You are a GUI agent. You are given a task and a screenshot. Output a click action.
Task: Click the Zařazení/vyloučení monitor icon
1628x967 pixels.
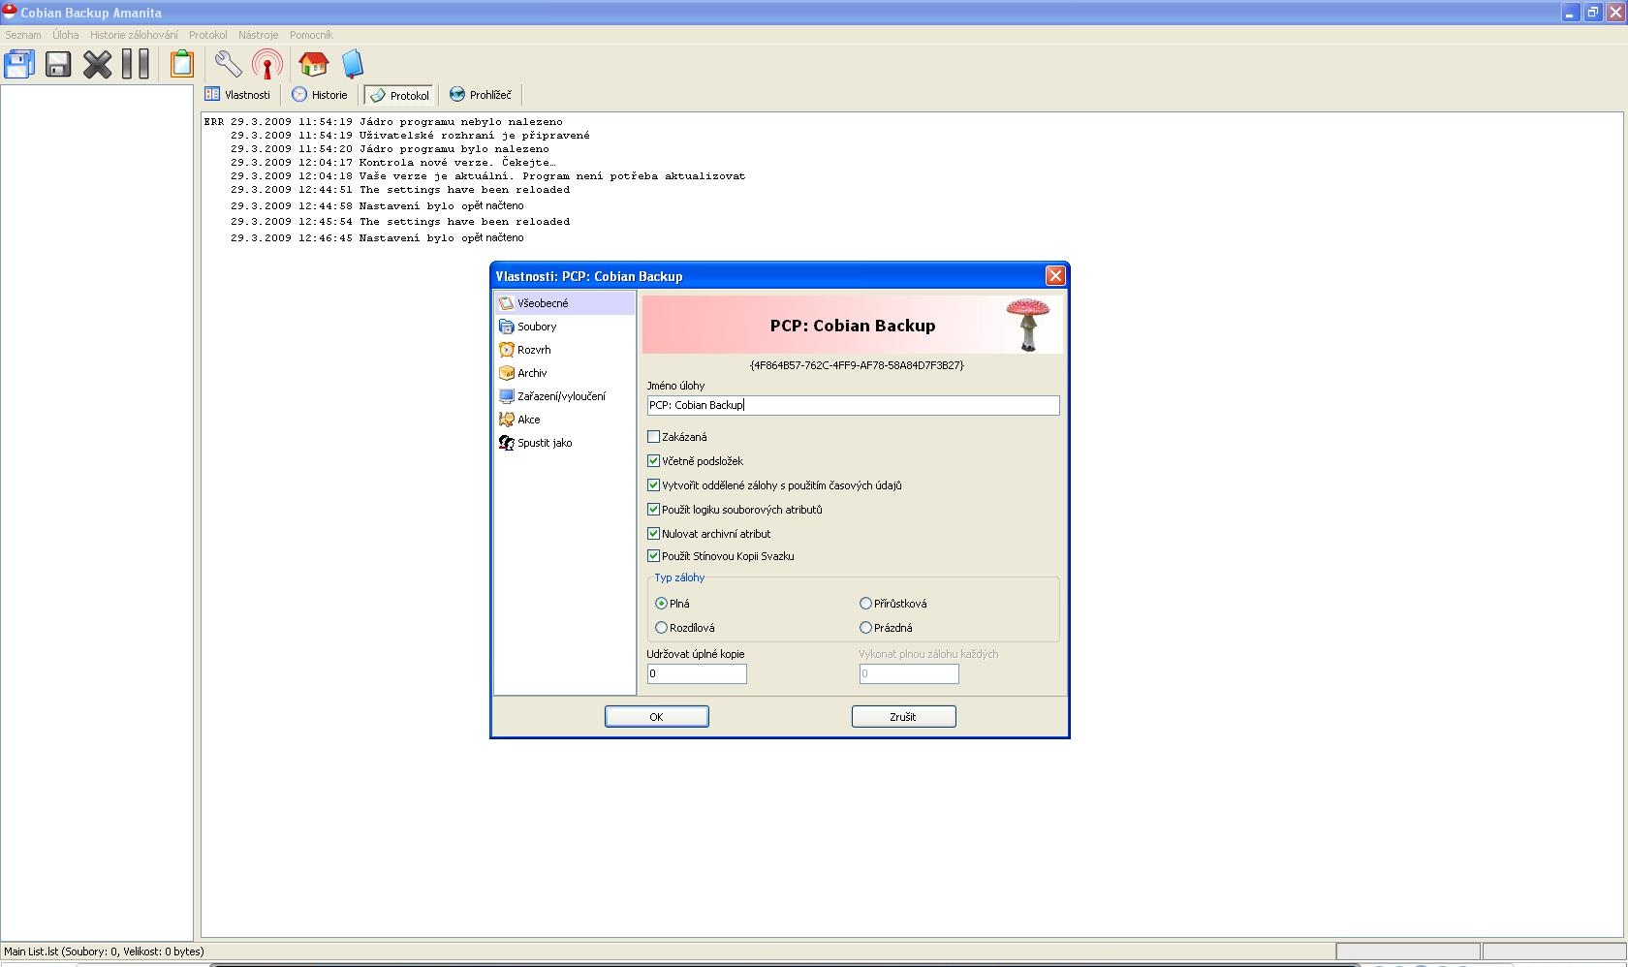pos(506,396)
